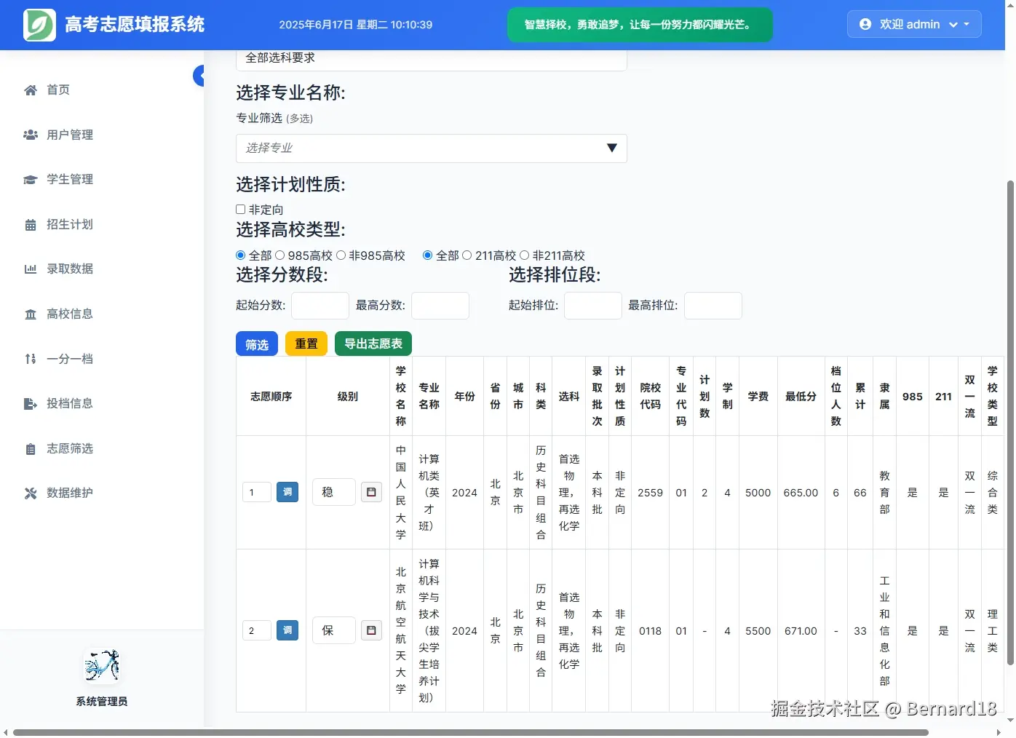The image size is (1016, 738).
Task: Open 录取数据 menu item
Action: pos(70,269)
